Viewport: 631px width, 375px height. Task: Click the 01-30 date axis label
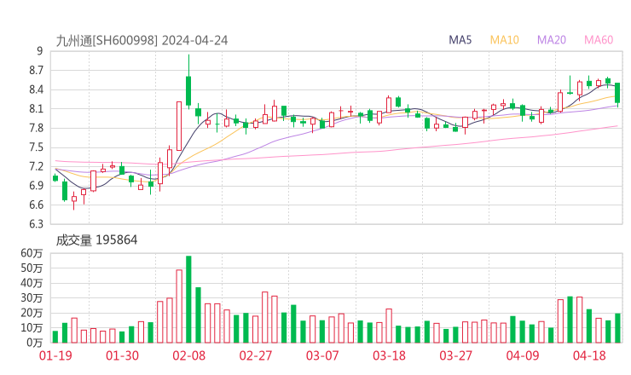point(122,355)
